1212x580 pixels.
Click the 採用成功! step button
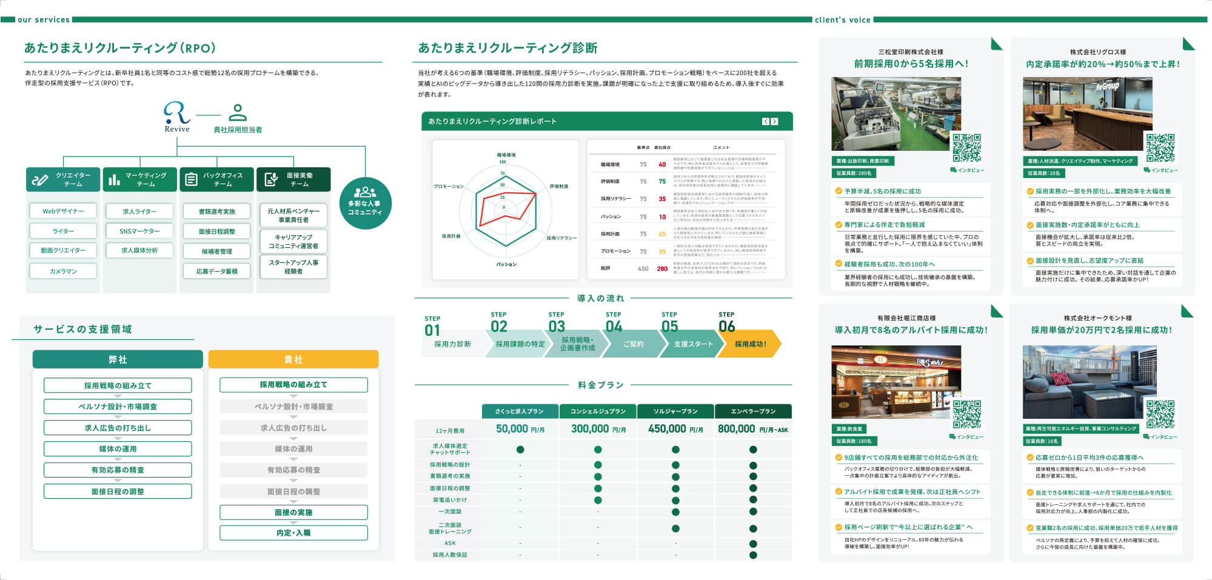click(x=750, y=344)
